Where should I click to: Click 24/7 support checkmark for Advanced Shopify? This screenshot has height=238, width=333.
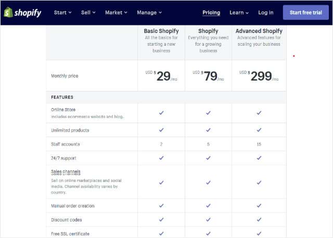tap(259, 158)
